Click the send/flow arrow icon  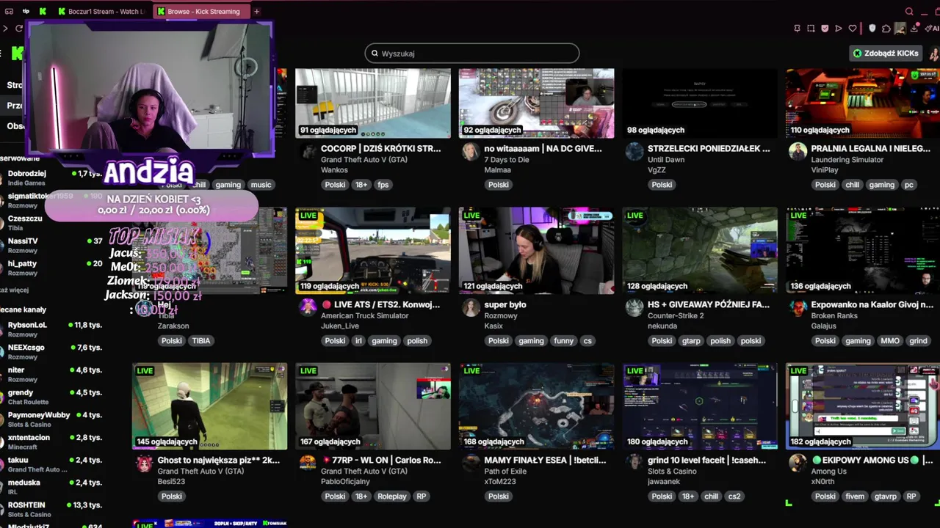pos(839,29)
